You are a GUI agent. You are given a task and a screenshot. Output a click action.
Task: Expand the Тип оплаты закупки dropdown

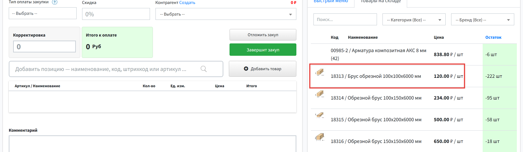pos(42,13)
